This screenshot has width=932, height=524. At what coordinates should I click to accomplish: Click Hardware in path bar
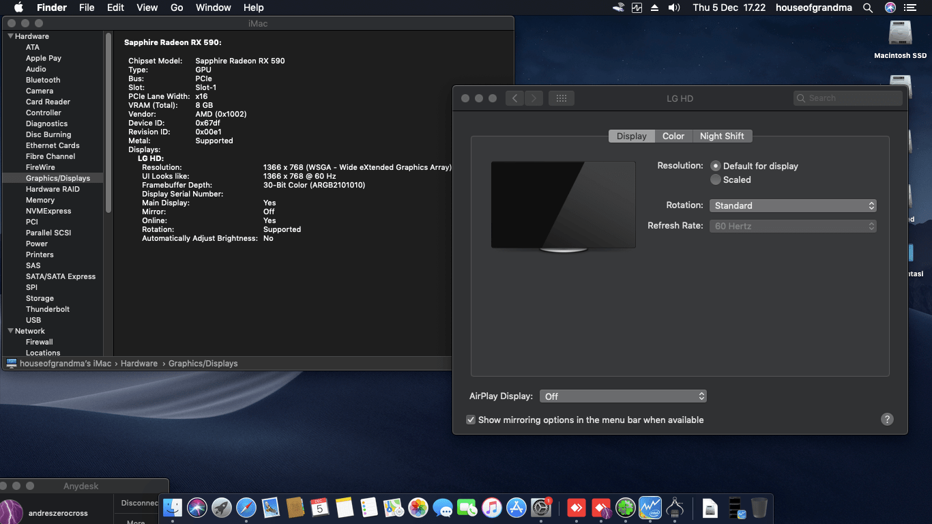click(x=139, y=364)
